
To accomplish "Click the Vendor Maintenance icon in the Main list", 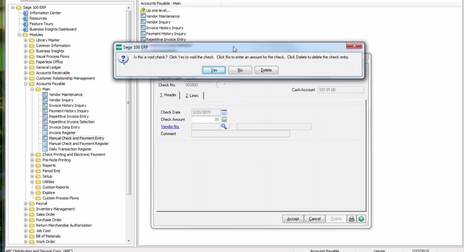I will [x=143, y=16].
